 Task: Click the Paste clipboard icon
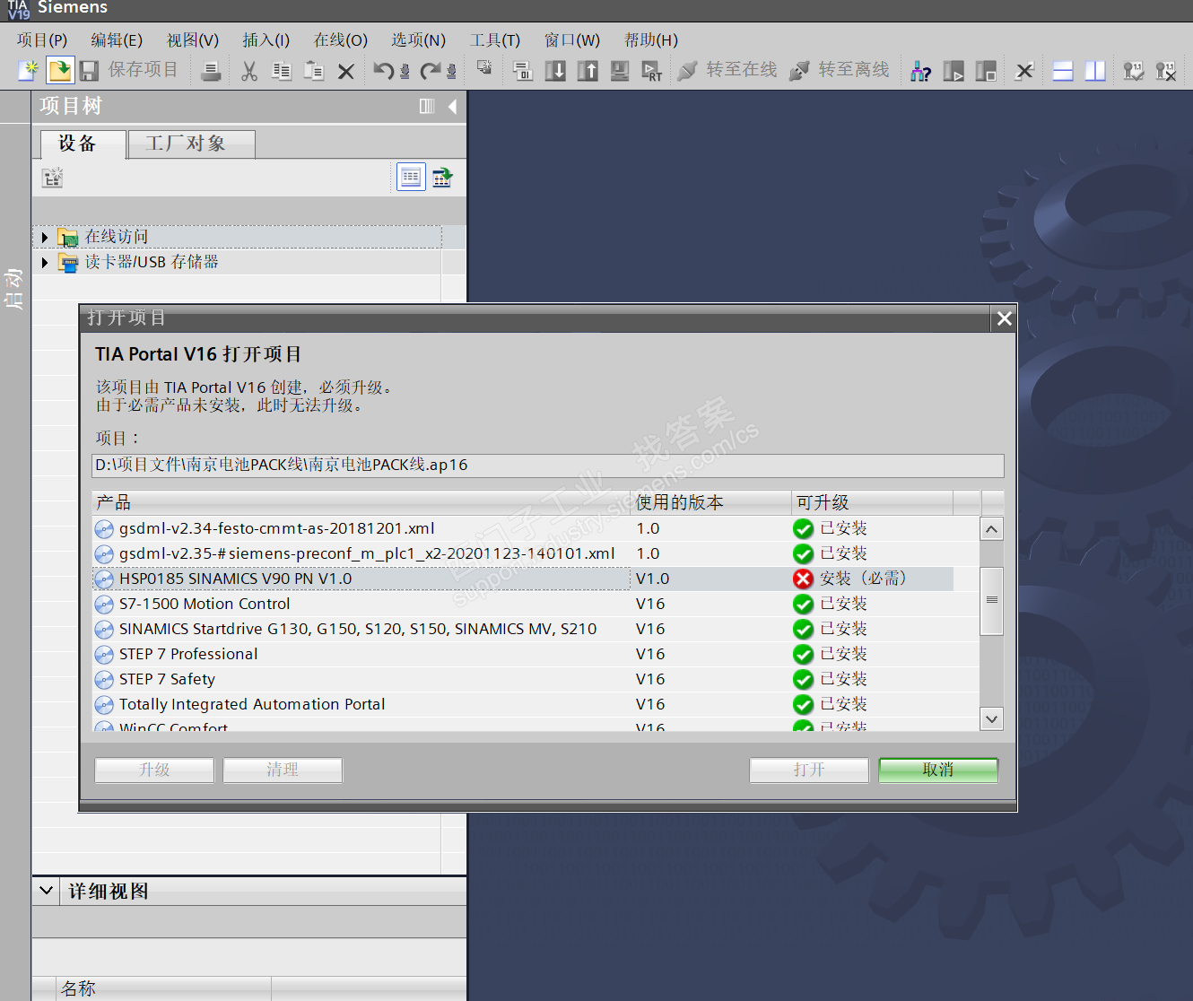click(314, 71)
